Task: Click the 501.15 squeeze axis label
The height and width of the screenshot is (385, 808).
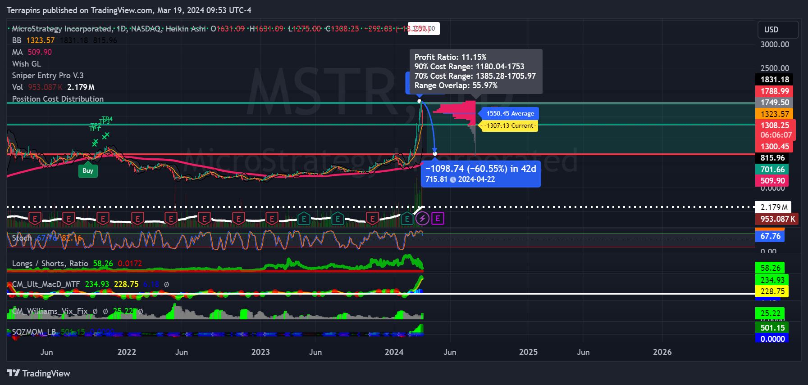Action: [772, 328]
